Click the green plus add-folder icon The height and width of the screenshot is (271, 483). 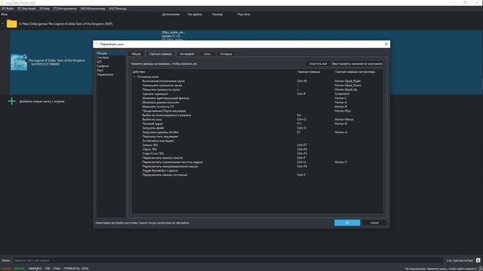(x=12, y=101)
